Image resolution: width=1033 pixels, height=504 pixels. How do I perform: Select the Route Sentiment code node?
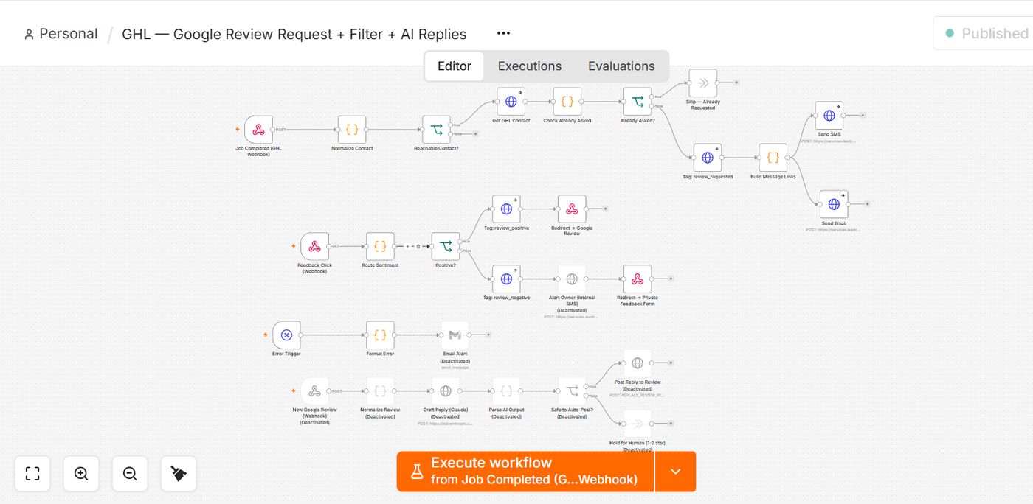[380, 246]
